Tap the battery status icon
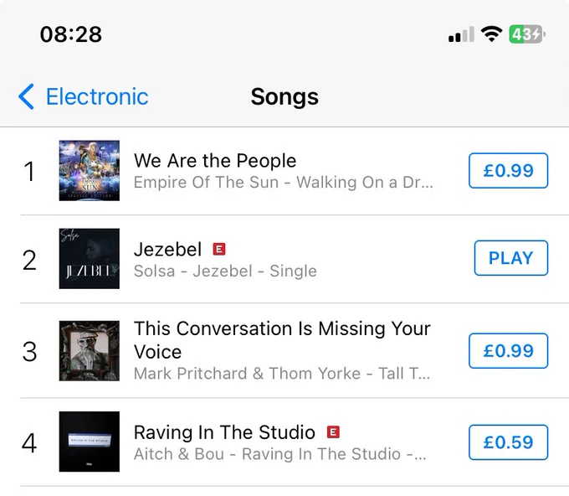The height and width of the screenshot is (496, 569). point(527,34)
